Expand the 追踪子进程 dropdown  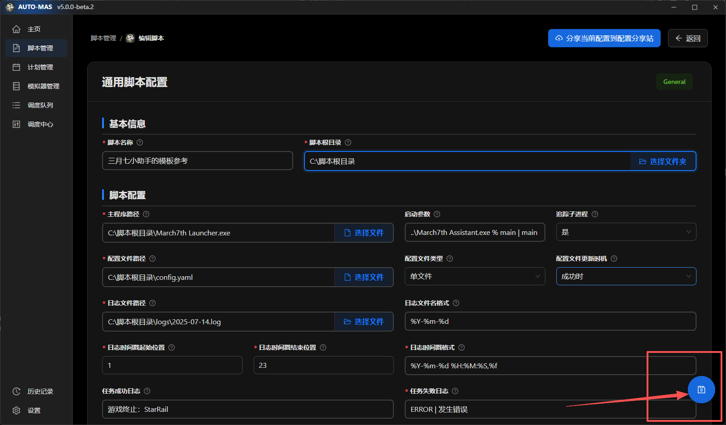tap(626, 232)
